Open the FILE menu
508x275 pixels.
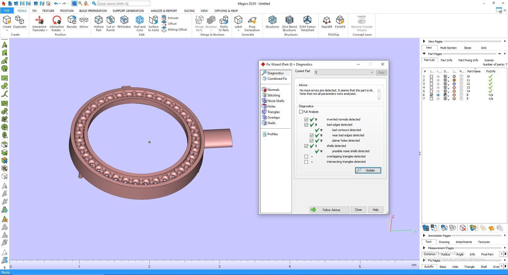coord(7,11)
